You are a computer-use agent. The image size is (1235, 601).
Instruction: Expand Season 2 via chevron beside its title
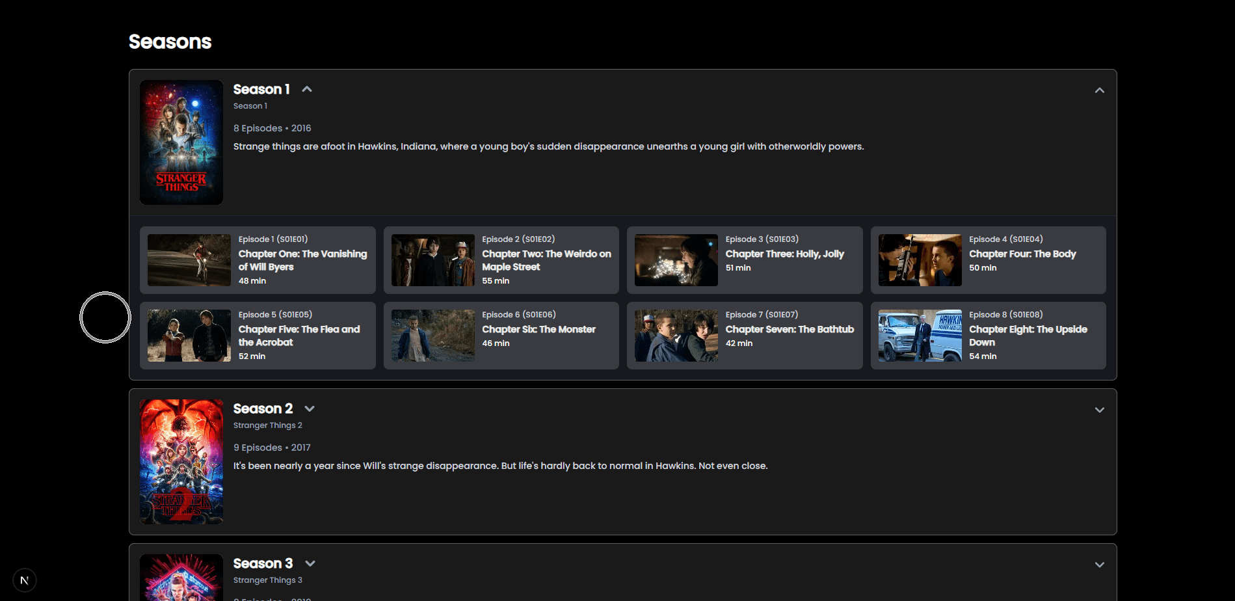tap(310, 408)
